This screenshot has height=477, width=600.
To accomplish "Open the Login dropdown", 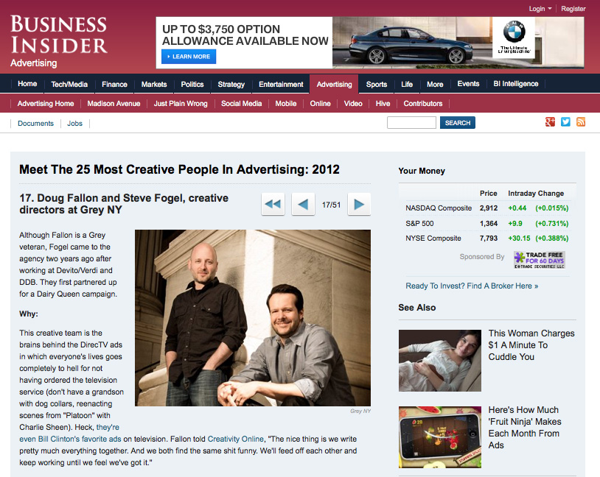I will [x=540, y=9].
